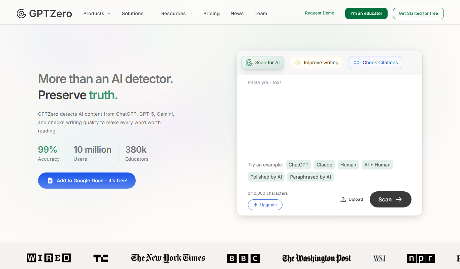Expand the Products dropdown chevron
Viewport: 460px width, 269px height.
tap(109, 13)
